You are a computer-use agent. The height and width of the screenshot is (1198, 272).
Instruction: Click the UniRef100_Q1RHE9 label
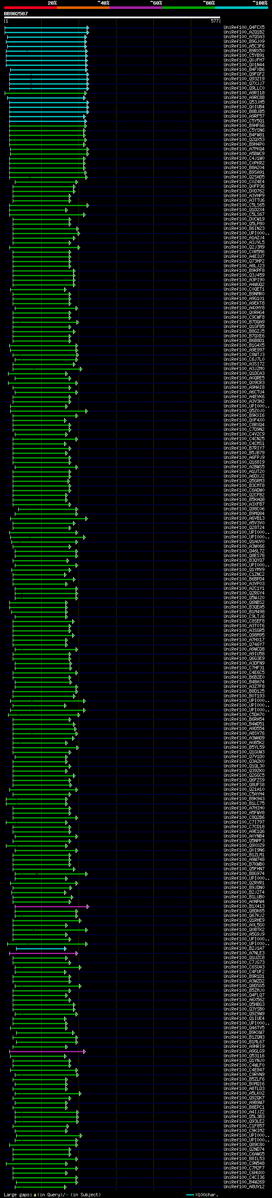pyautogui.click(x=244, y=920)
